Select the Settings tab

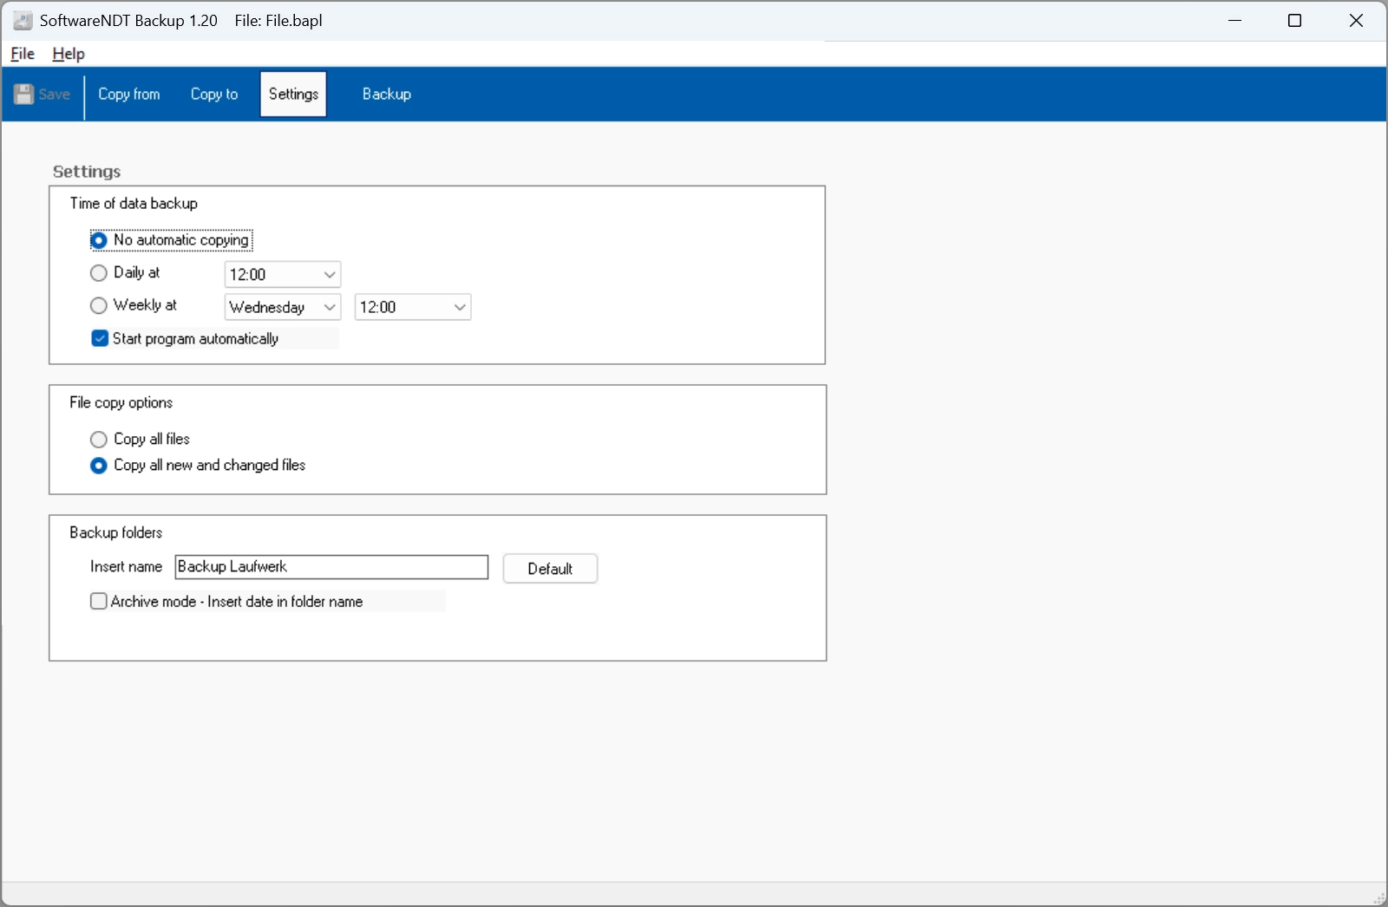pos(293,95)
